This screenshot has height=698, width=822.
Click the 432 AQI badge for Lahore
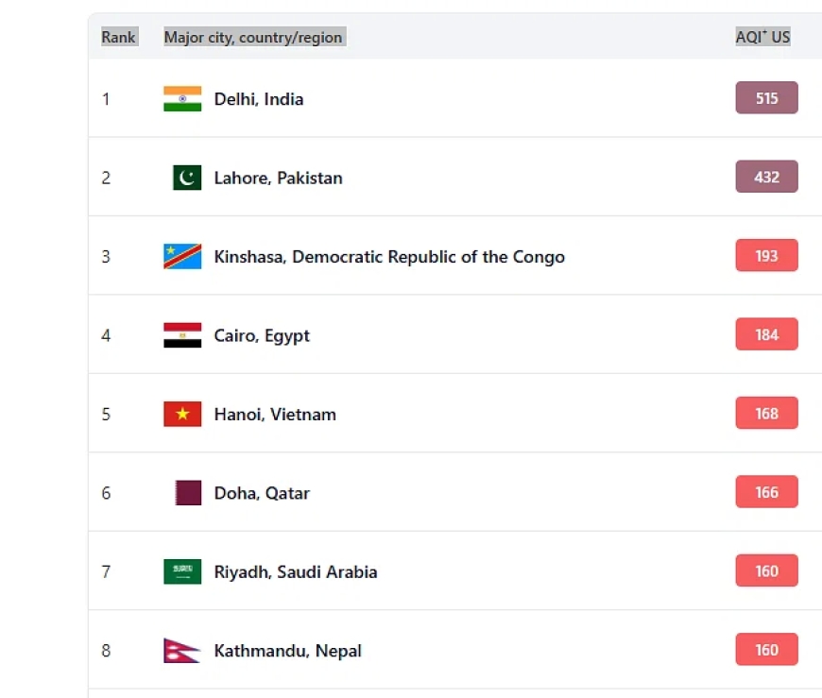[767, 177]
